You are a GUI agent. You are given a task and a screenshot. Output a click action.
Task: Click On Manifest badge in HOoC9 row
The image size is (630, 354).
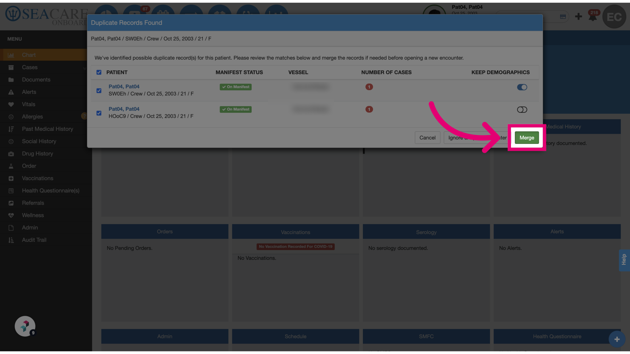pyautogui.click(x=236, y=109)
